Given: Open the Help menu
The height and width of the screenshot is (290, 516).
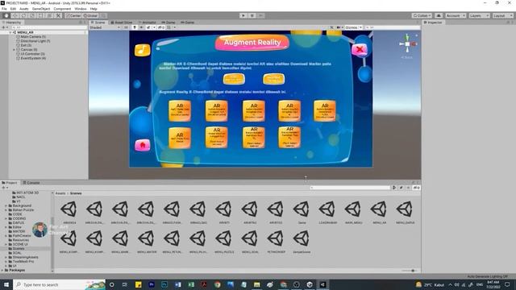Looking at the screenshot, I should (94, 9).
